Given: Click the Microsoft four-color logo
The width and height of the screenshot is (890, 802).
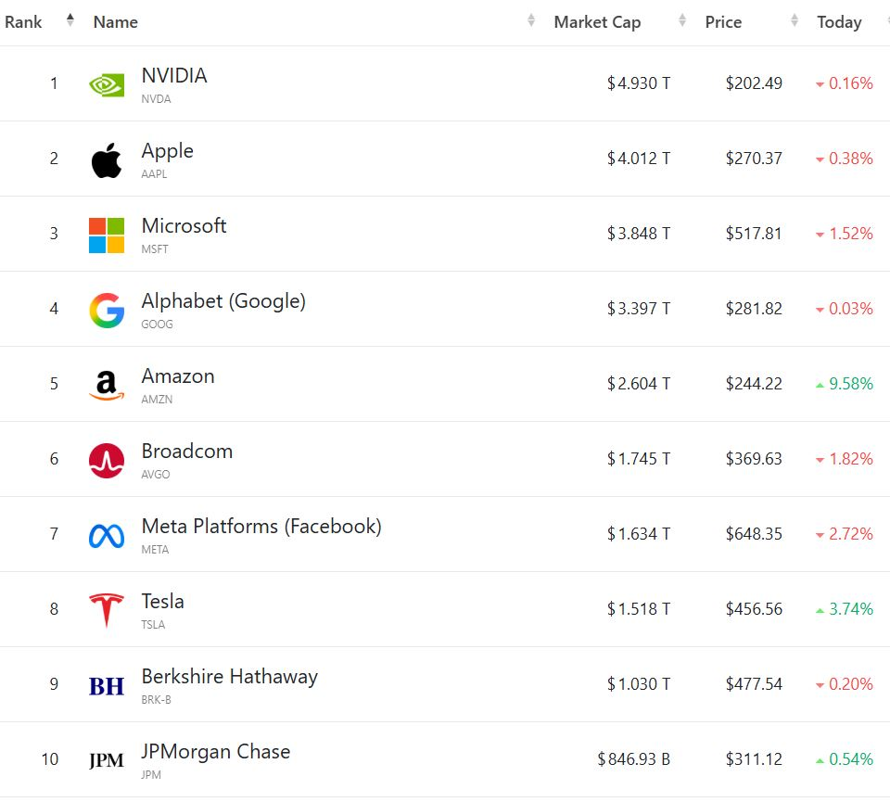Looking at the screenshot, I should click(x=107, y=236).
